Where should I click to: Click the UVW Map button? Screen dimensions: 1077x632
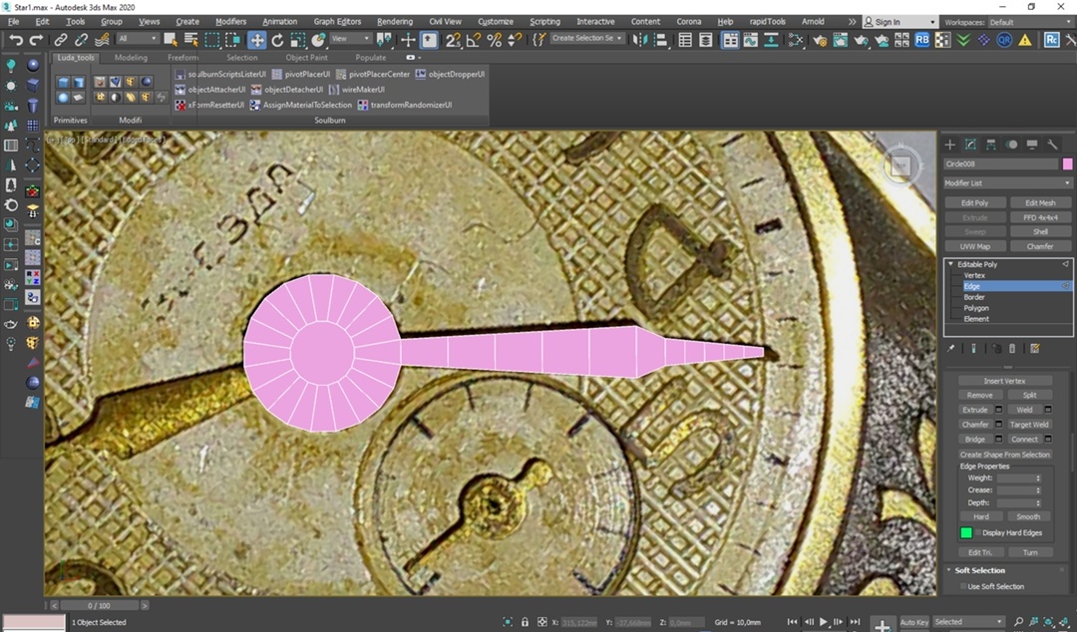[x=974, y=246]
